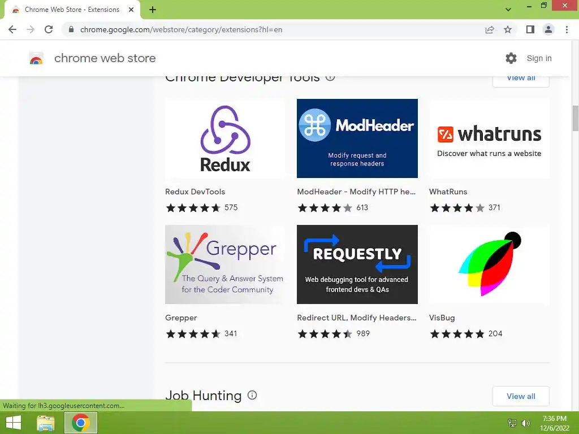Click Redirect URL, Modify Headers title
Image resolution: width=579 pixels, height=434 pixels.
coord(357,318)
